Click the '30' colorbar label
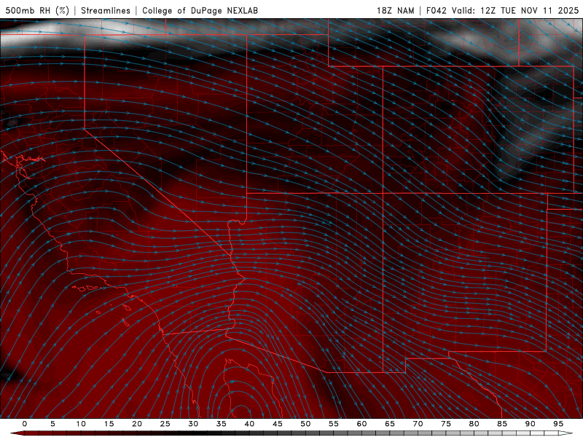This screenshot has height=437, width=583. point(193,424)
